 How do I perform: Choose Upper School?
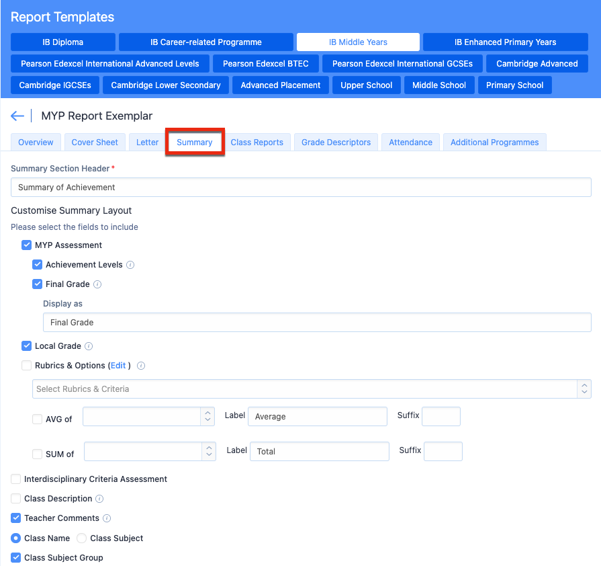coord(367,85)
